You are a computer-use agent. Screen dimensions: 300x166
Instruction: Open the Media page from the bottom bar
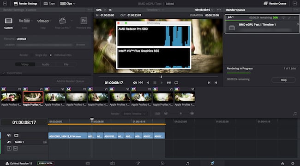pos(88,163)
